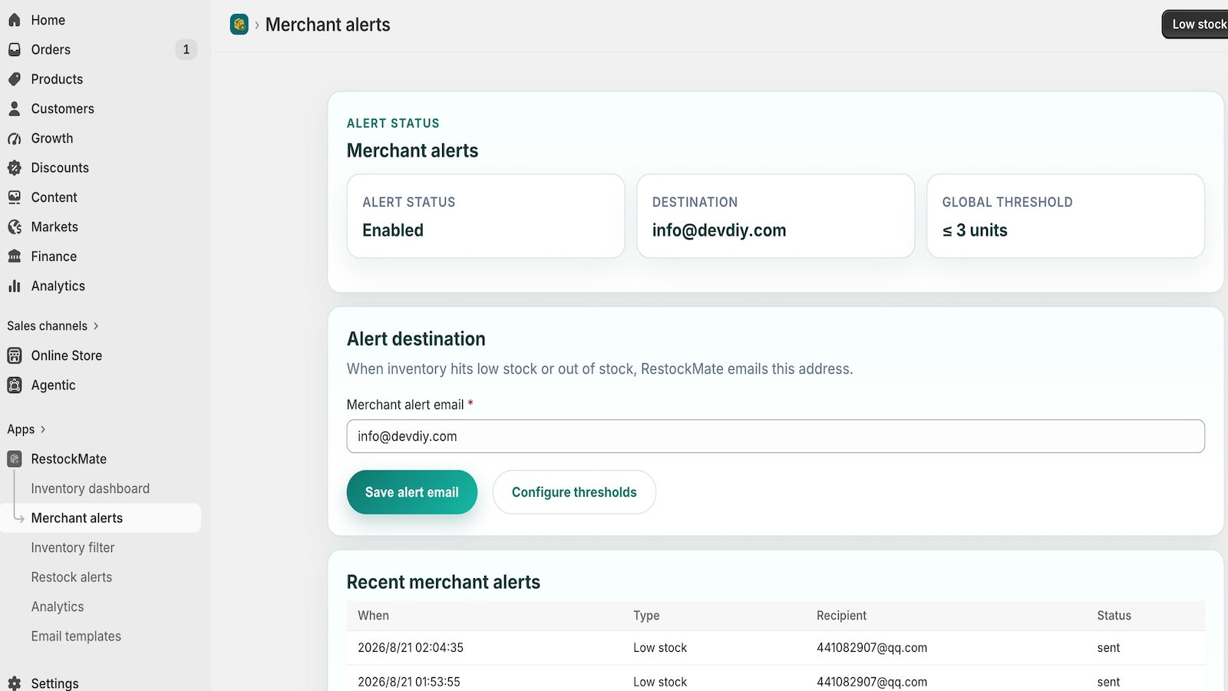The image size is (1228, 691).
Task: Open Markets via globe icon
Action: 15,226
